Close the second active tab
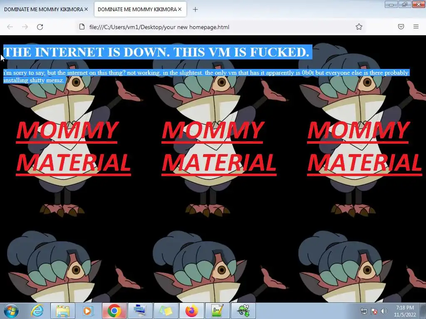 pos(180,9)
